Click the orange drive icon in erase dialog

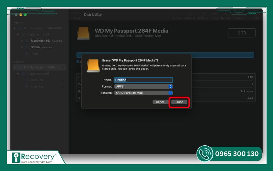pos(93,66)
